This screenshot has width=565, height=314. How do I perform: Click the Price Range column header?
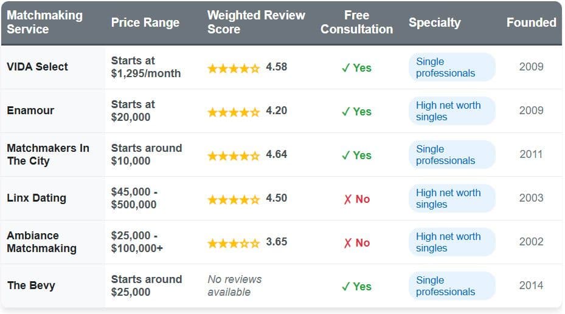(x=145, y=22)
